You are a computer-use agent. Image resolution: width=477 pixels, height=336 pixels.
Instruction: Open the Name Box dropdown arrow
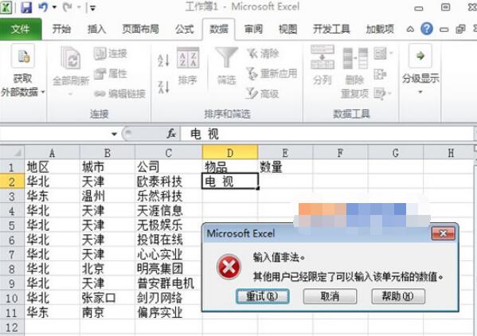[114, 134]
